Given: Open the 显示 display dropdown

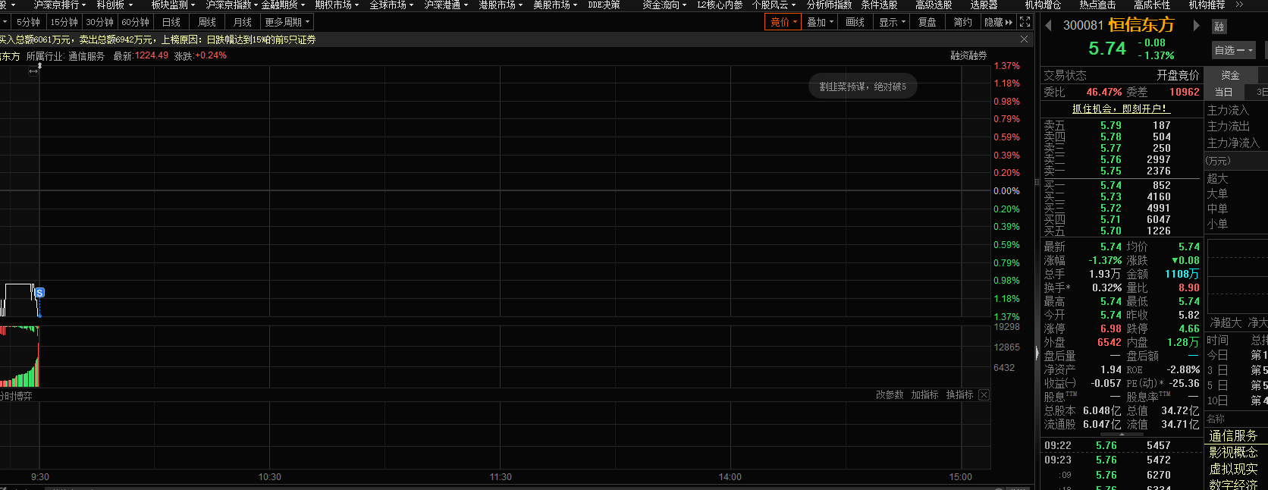Looking at the screenshot, I should point(892,22).
